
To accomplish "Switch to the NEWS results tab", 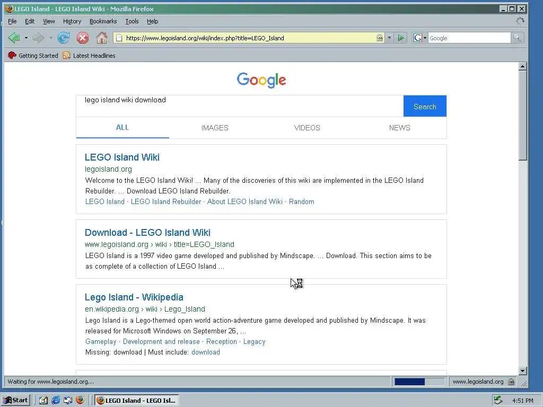I will [400, 128].
